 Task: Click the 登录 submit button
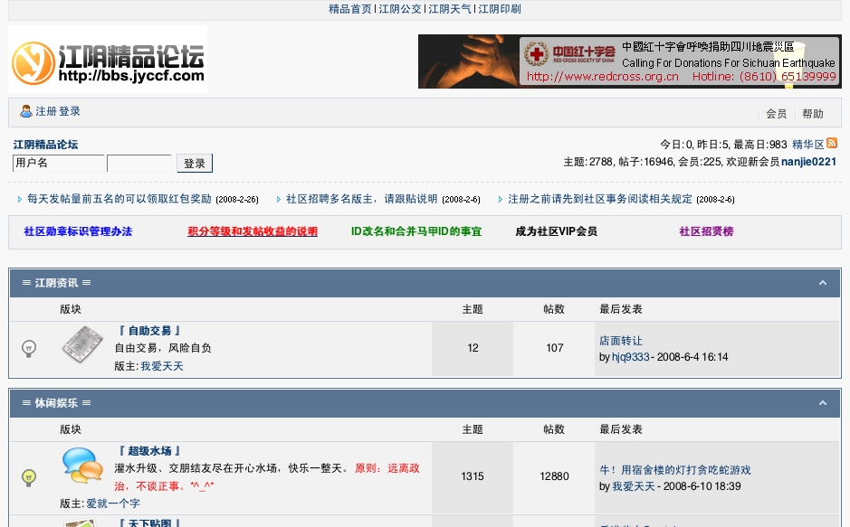click(x=195, y=164)
